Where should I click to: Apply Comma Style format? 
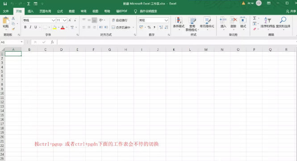(155, 27)
